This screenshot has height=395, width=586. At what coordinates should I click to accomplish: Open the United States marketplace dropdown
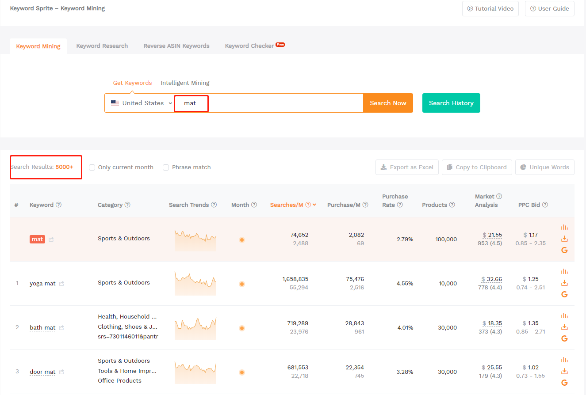point(141,103)
